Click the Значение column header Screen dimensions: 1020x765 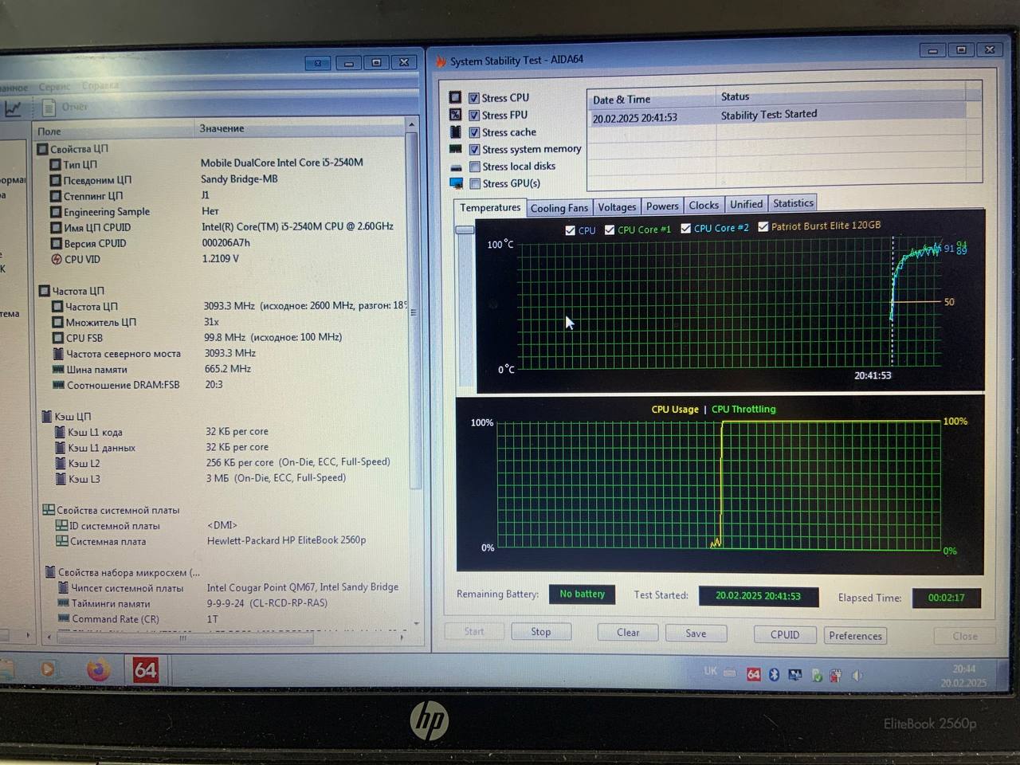point(300,128)
